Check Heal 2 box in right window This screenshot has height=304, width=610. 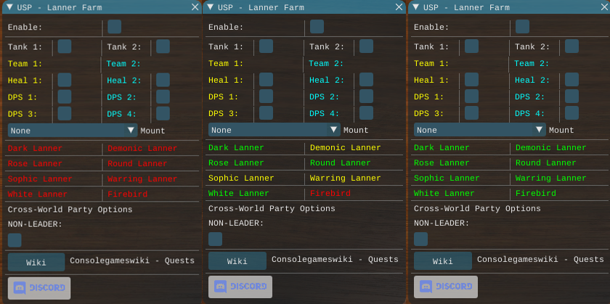(x=572, y=80)
